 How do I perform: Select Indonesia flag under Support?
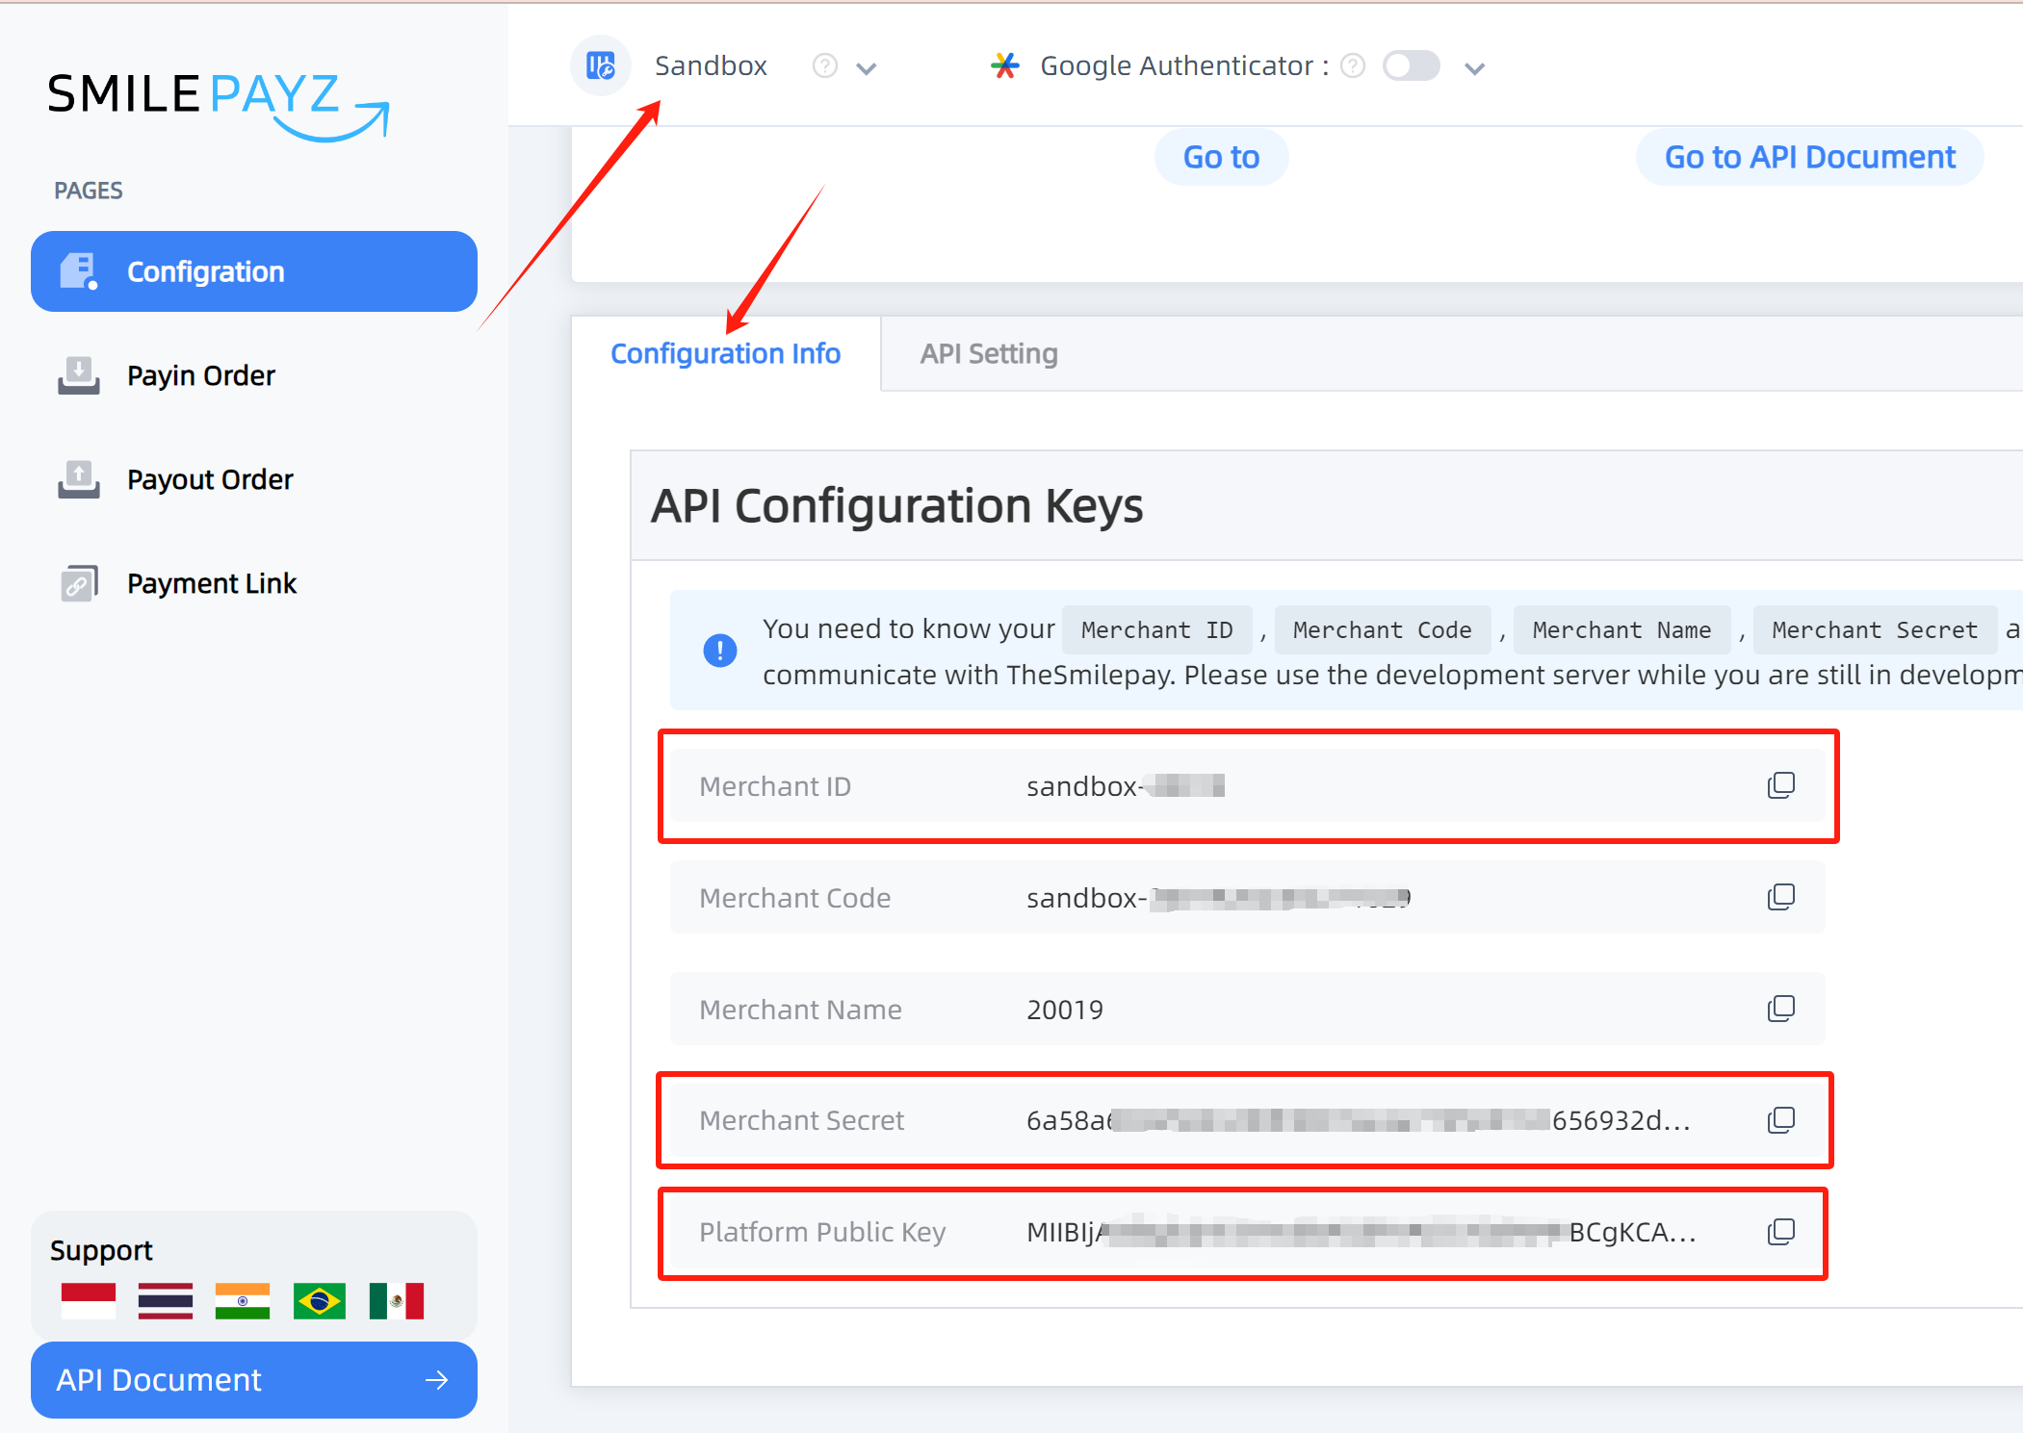coord(89,1301)
